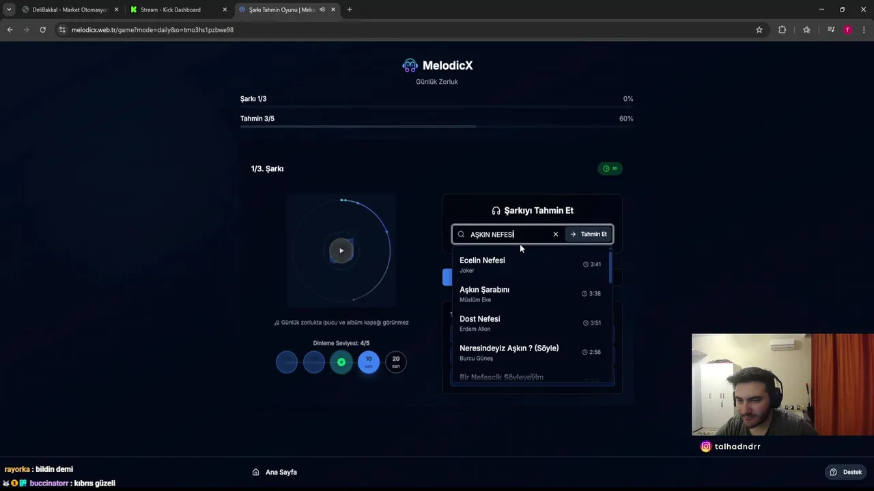This screenshot has height=491, width=874.
Task: Click the headphone icon in Şarkıyı Tahmin Et
Action: [x=496, y=211]
